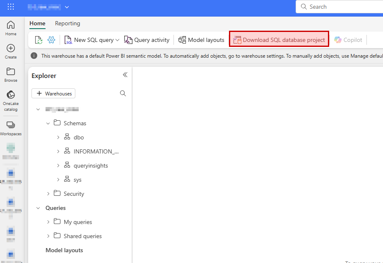The image size is (383, 263).
Task: Expand the sys schema
Action: coord(58,180)
